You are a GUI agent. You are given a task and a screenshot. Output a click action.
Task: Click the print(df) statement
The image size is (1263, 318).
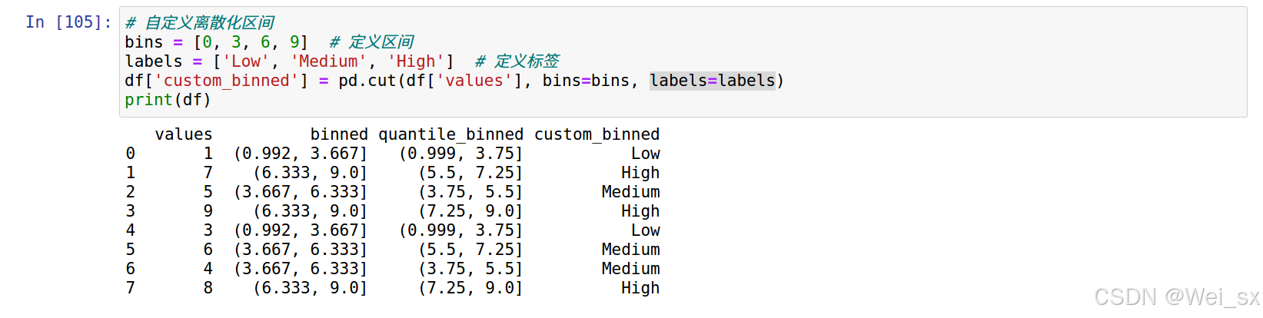pyautogui.click(x=168, y=100)
